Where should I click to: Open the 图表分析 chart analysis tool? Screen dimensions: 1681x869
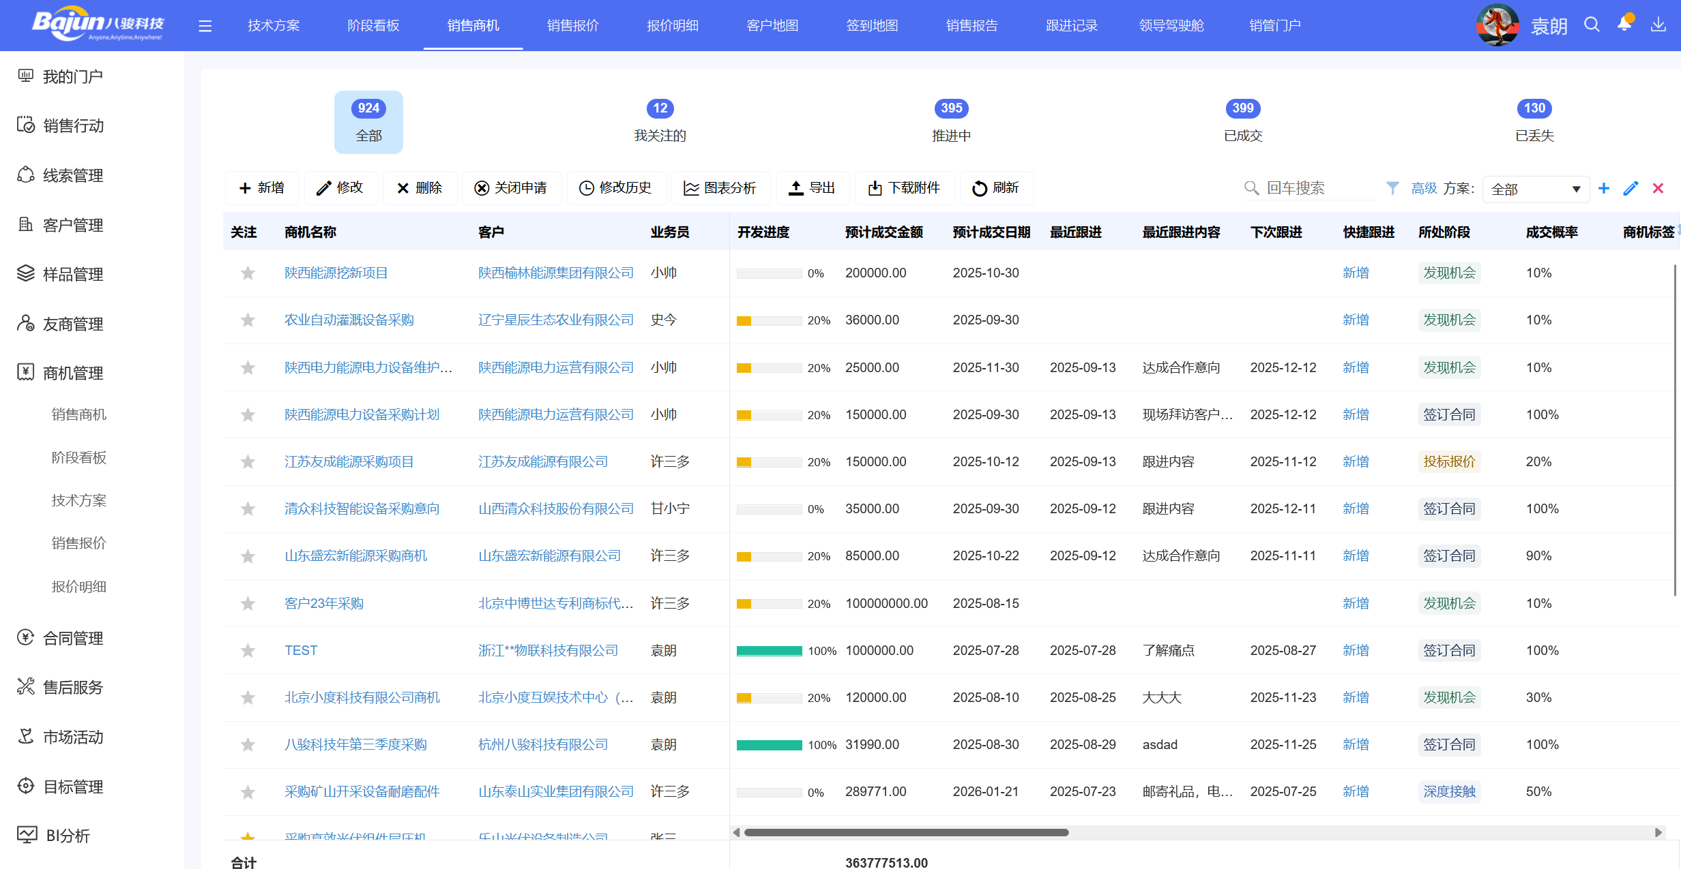click(x=720, y=187)
